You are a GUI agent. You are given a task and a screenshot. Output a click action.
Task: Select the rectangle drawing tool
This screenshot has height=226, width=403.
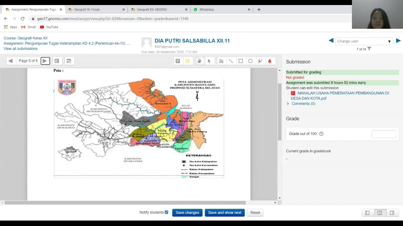click(241, 61)
